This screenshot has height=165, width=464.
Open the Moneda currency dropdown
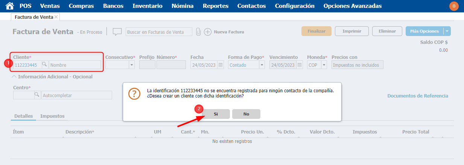tap(324, 65)
